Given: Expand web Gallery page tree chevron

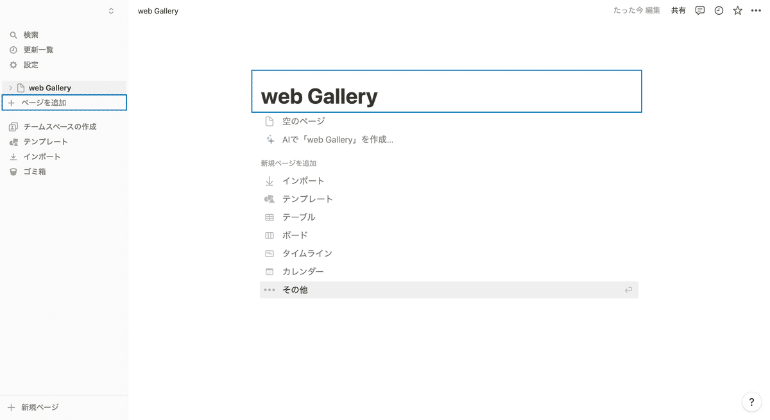Looking at the screenshot, I should pos(10,88).
